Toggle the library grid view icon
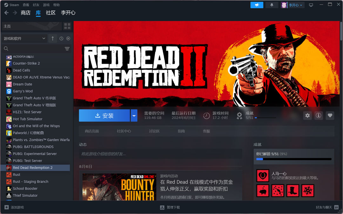This screenshot has height=214, width=343. pos(67,26)
